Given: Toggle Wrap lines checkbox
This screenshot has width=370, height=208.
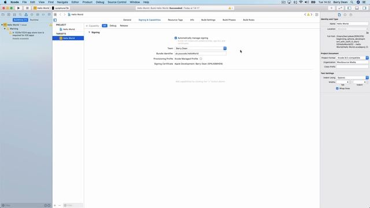Looking at the screenshot, I should [337, 88].
